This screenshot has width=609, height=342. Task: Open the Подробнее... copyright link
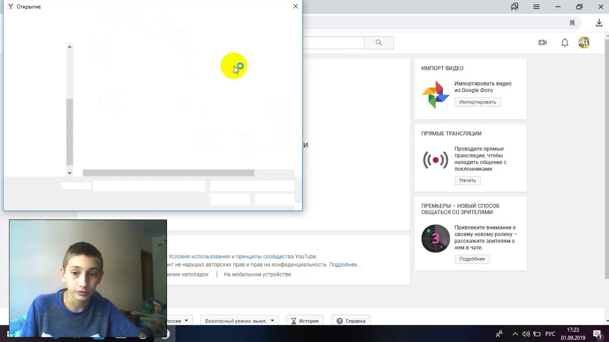[x=345, y=265]
